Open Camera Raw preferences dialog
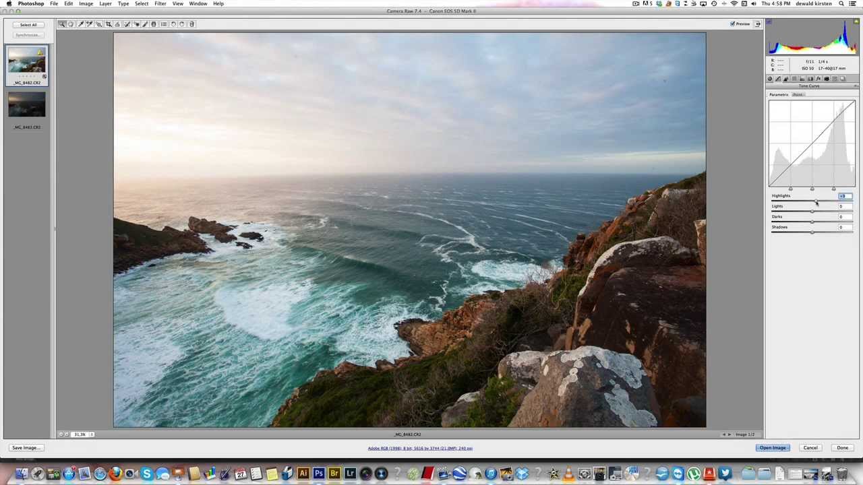The height and width of the screenshot is (485, 863). coord(164,24)
